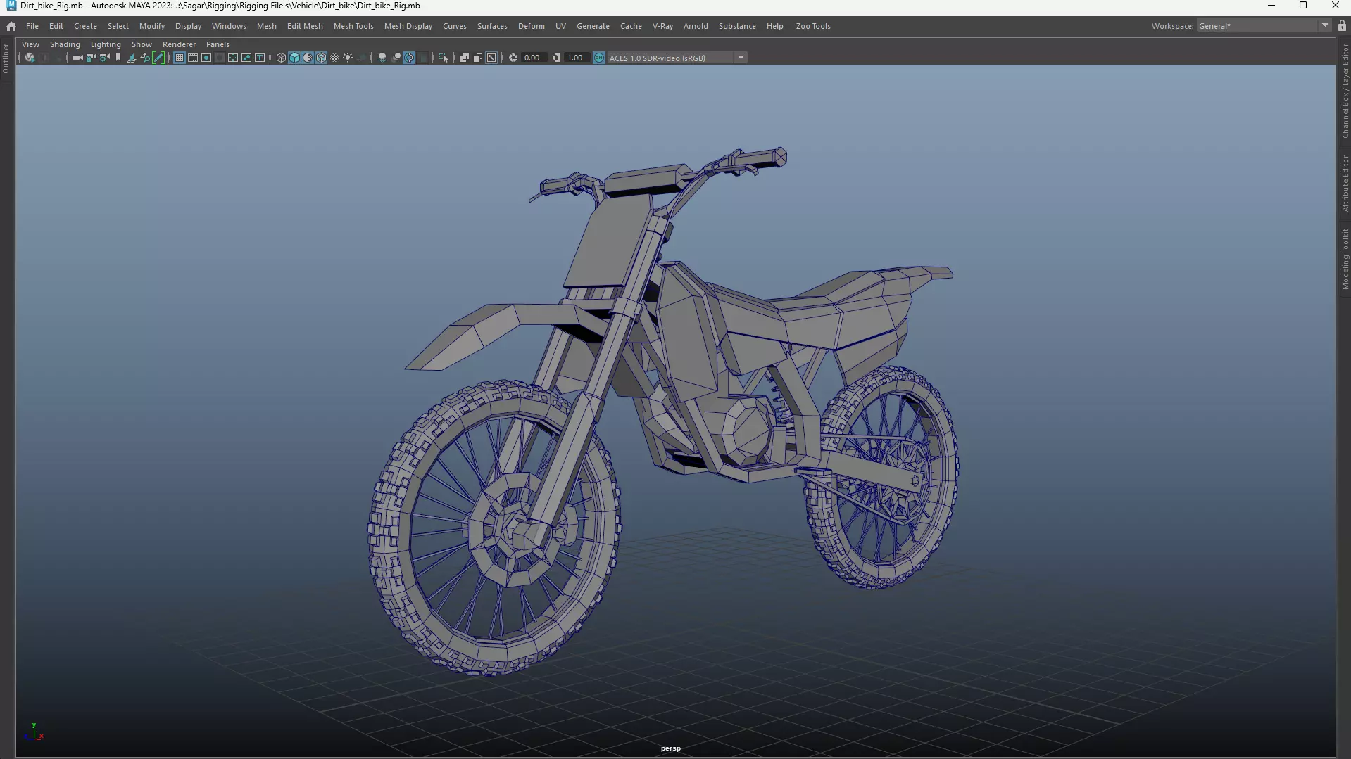This screenshot has height=759, width=1351.
Task: Open the Zoo Tools menu
Action: pos(813,26)
